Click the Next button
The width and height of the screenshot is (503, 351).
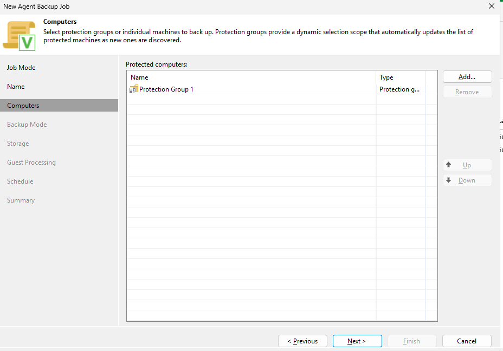point(357,341)
